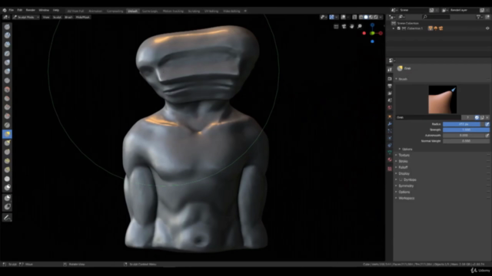Hide Collection 1 with the eye icon
Viewport: 492px width, 276px height.
(x=487, y=28)
